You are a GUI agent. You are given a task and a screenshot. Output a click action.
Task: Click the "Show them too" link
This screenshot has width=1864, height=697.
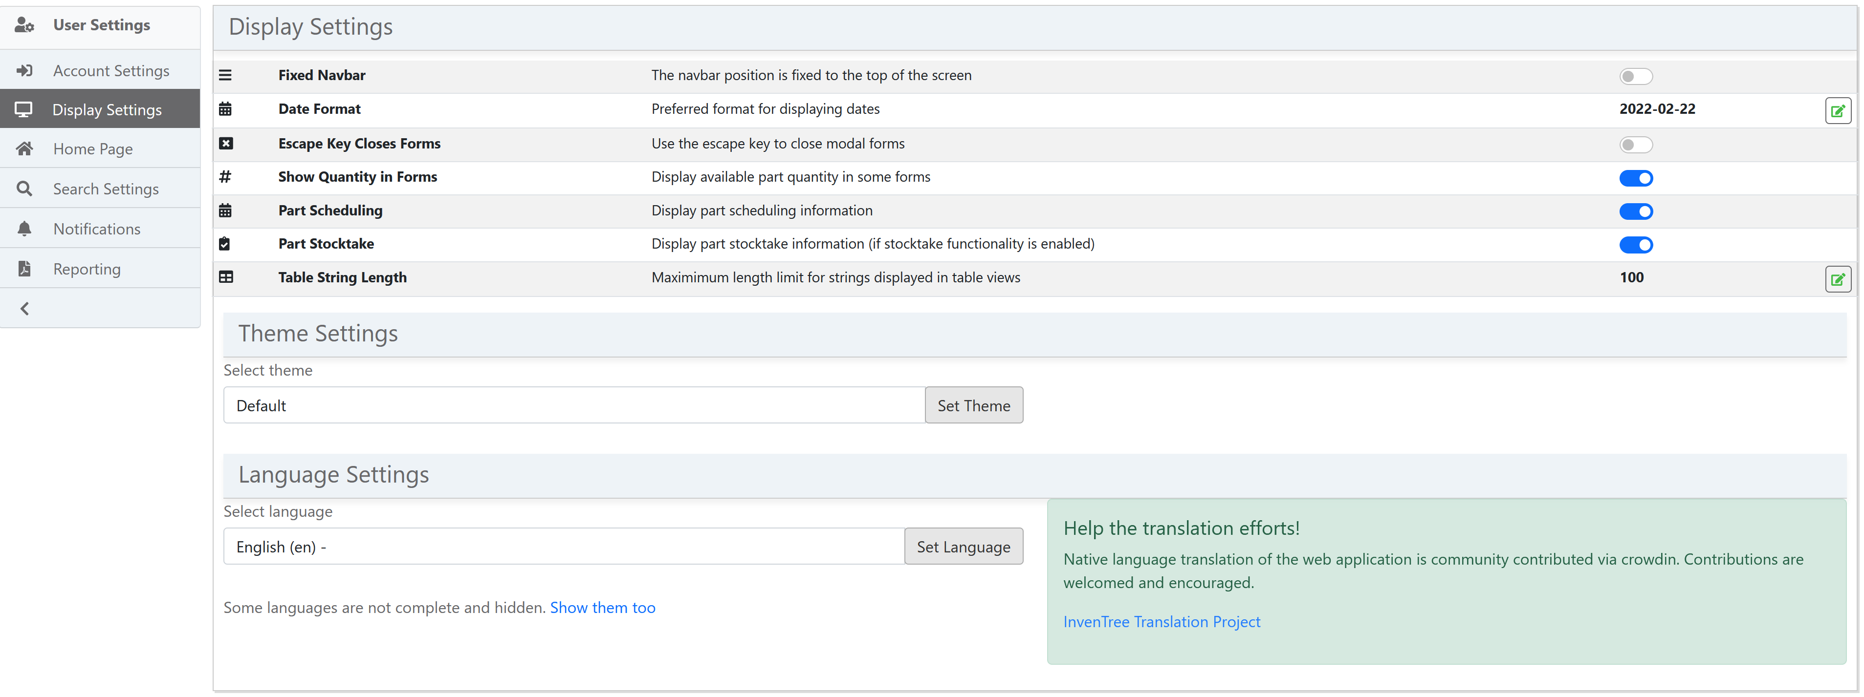(x=602, y=607)
